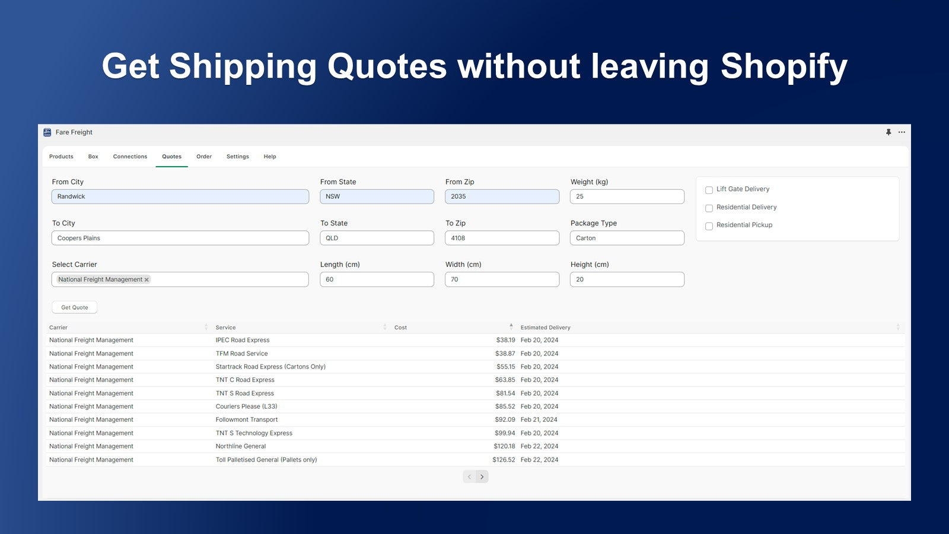Click the From Zip field
Screen dimensions: 949x534
click(x=502, y=196)
